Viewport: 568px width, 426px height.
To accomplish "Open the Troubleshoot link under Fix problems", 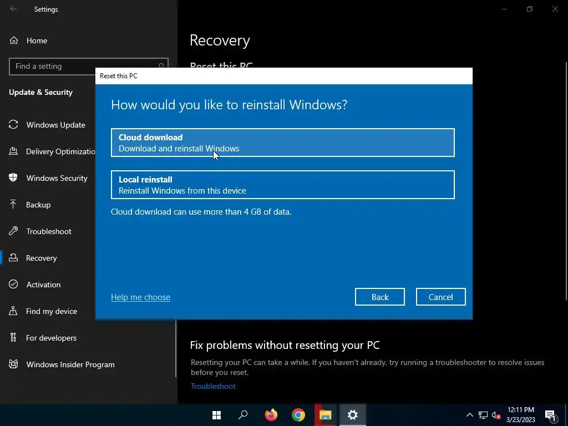I will (x=213, y=386).
